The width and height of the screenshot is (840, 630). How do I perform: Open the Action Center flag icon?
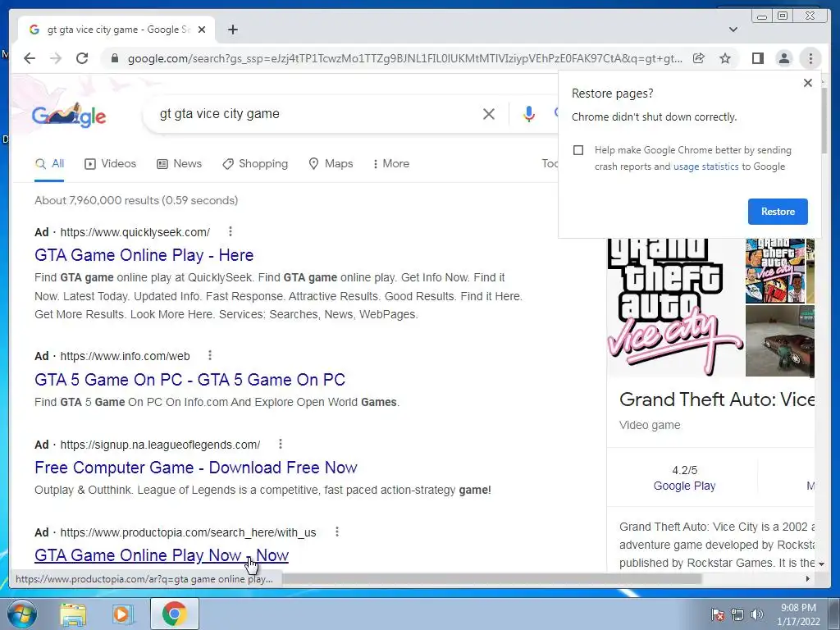[717, 614]
